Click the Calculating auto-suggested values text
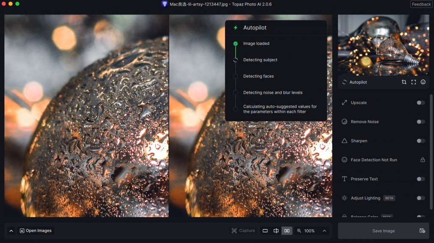The height and width of the screenshot is (243, 434). point(280,109)
